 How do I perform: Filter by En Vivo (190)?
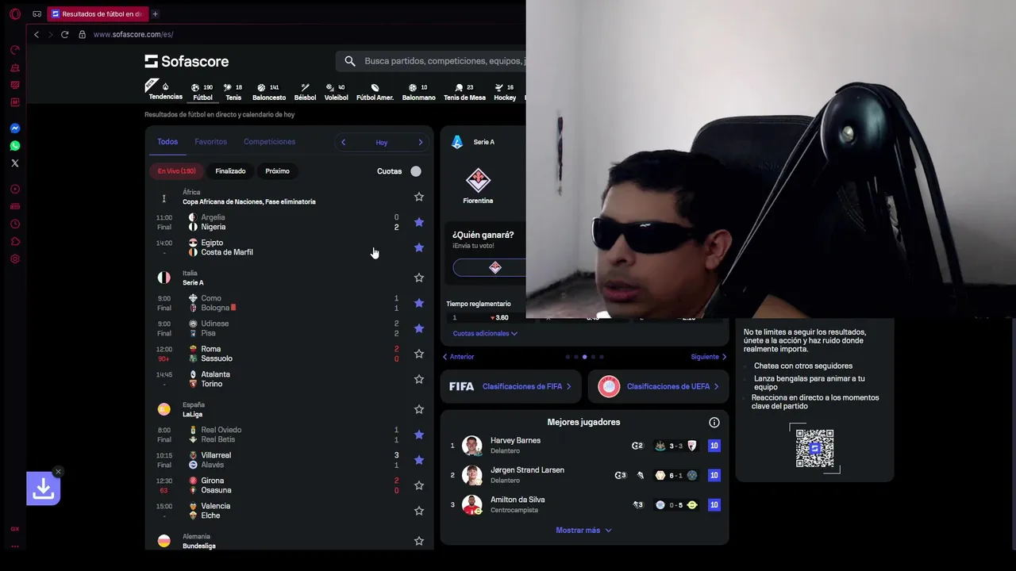click(176, 171)
